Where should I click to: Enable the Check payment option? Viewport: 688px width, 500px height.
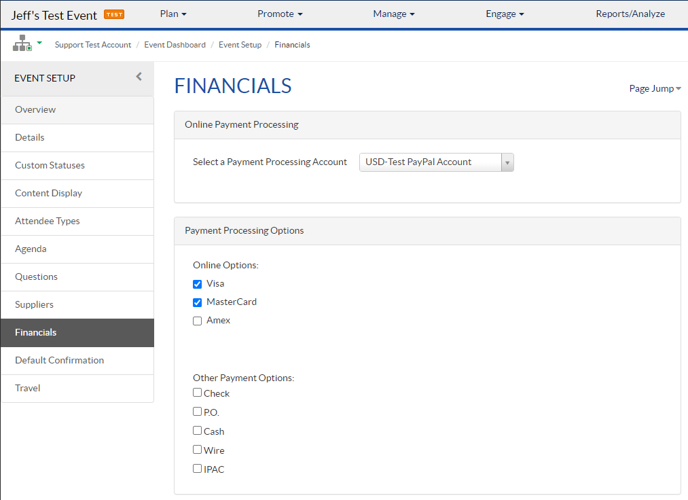coord(198,393)
